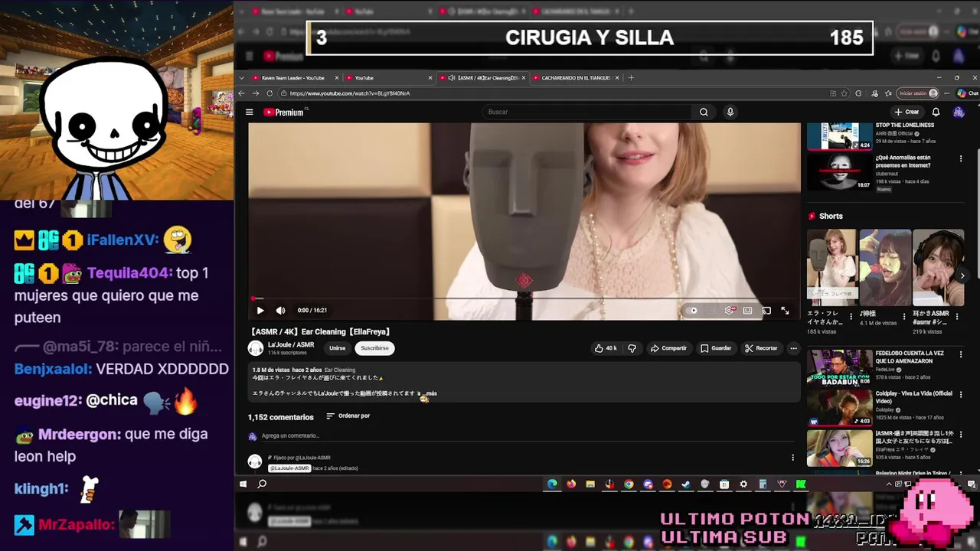The height and width of the screenshot is (551, 980).
Task: Click the Recortar clip button
Action: click(x=761, y=348)
